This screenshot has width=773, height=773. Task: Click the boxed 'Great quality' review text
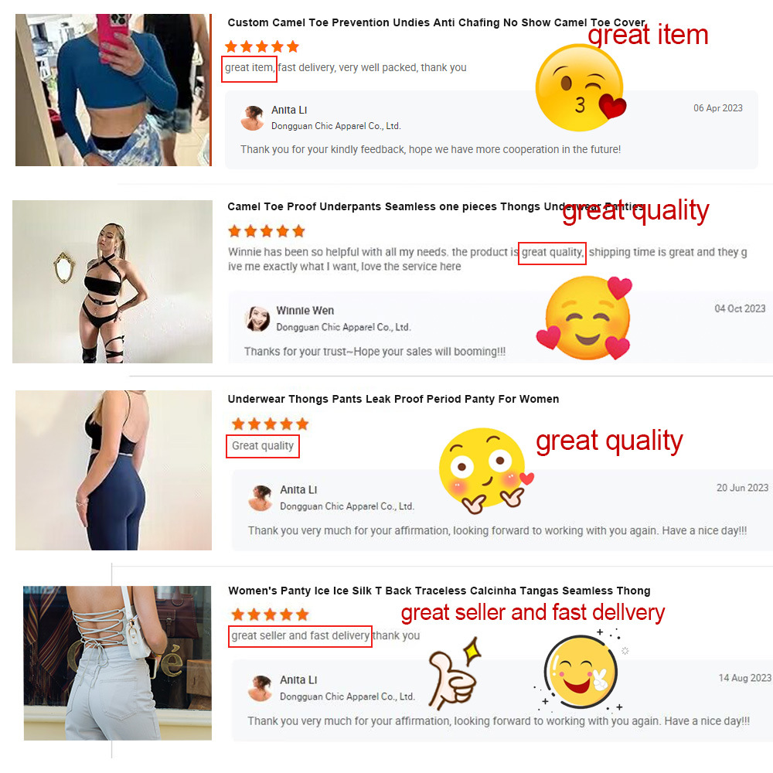coord(263,446)
